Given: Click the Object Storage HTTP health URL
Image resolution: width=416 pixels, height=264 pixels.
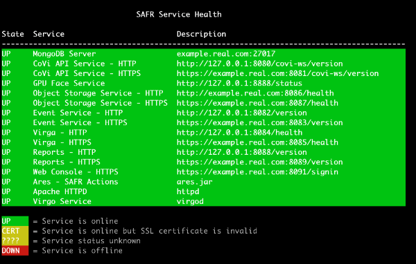Looking at the screenshot, I should [x=255, y=93].
